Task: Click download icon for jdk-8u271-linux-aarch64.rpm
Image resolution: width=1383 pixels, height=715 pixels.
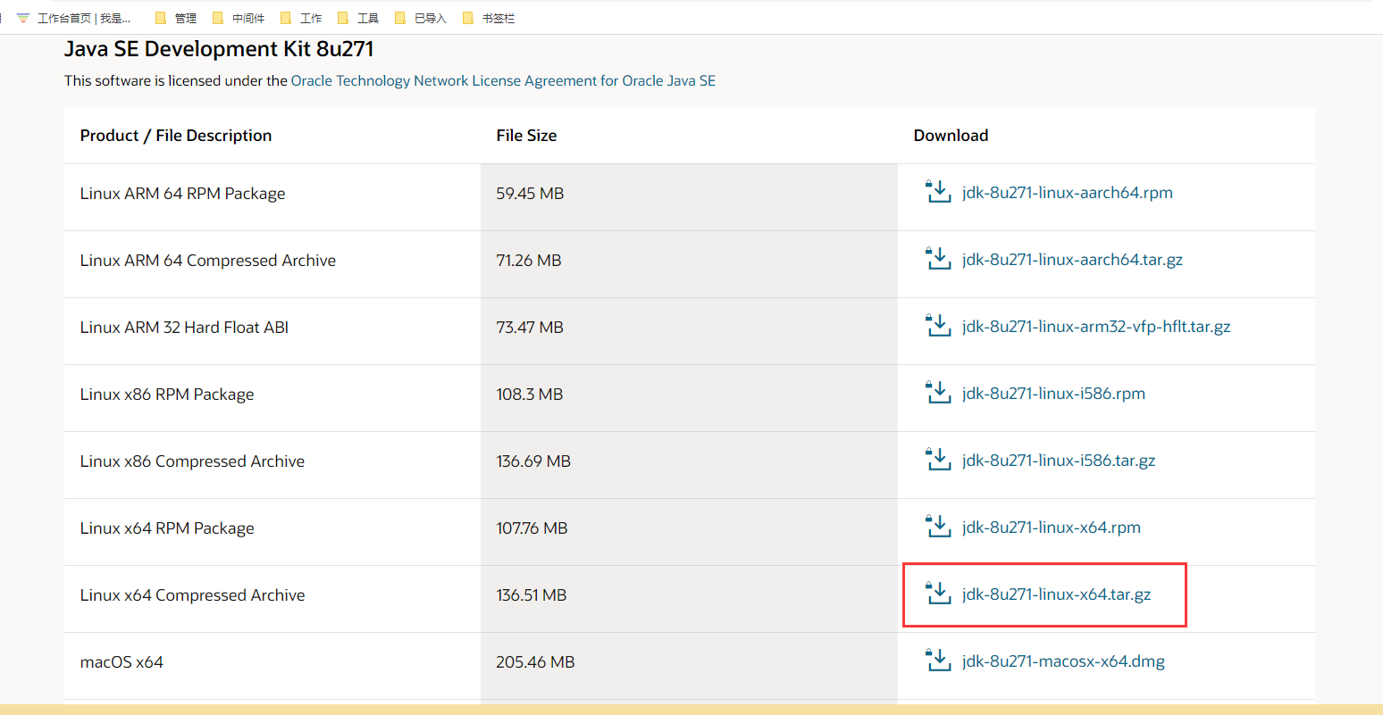Action: point(938,192)
